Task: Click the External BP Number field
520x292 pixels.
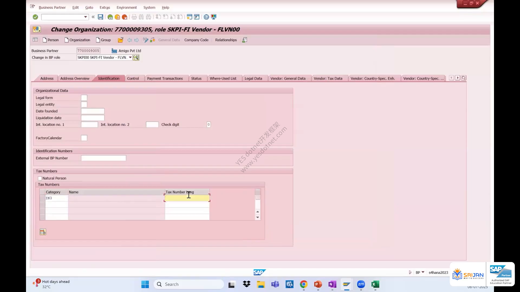Action: coord(103,158)
